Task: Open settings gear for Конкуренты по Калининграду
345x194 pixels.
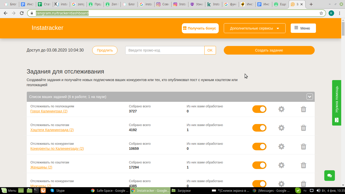Action: point(281,147)
